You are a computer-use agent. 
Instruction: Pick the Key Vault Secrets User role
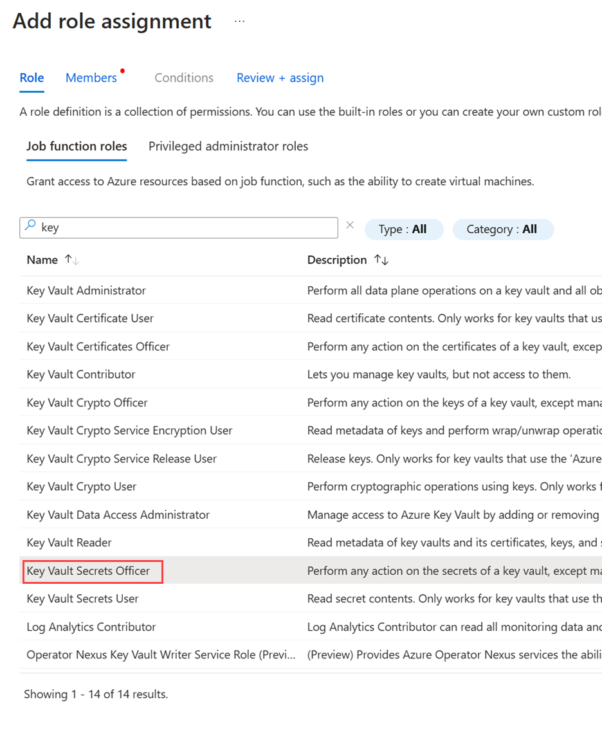click(x=83, y=599)
